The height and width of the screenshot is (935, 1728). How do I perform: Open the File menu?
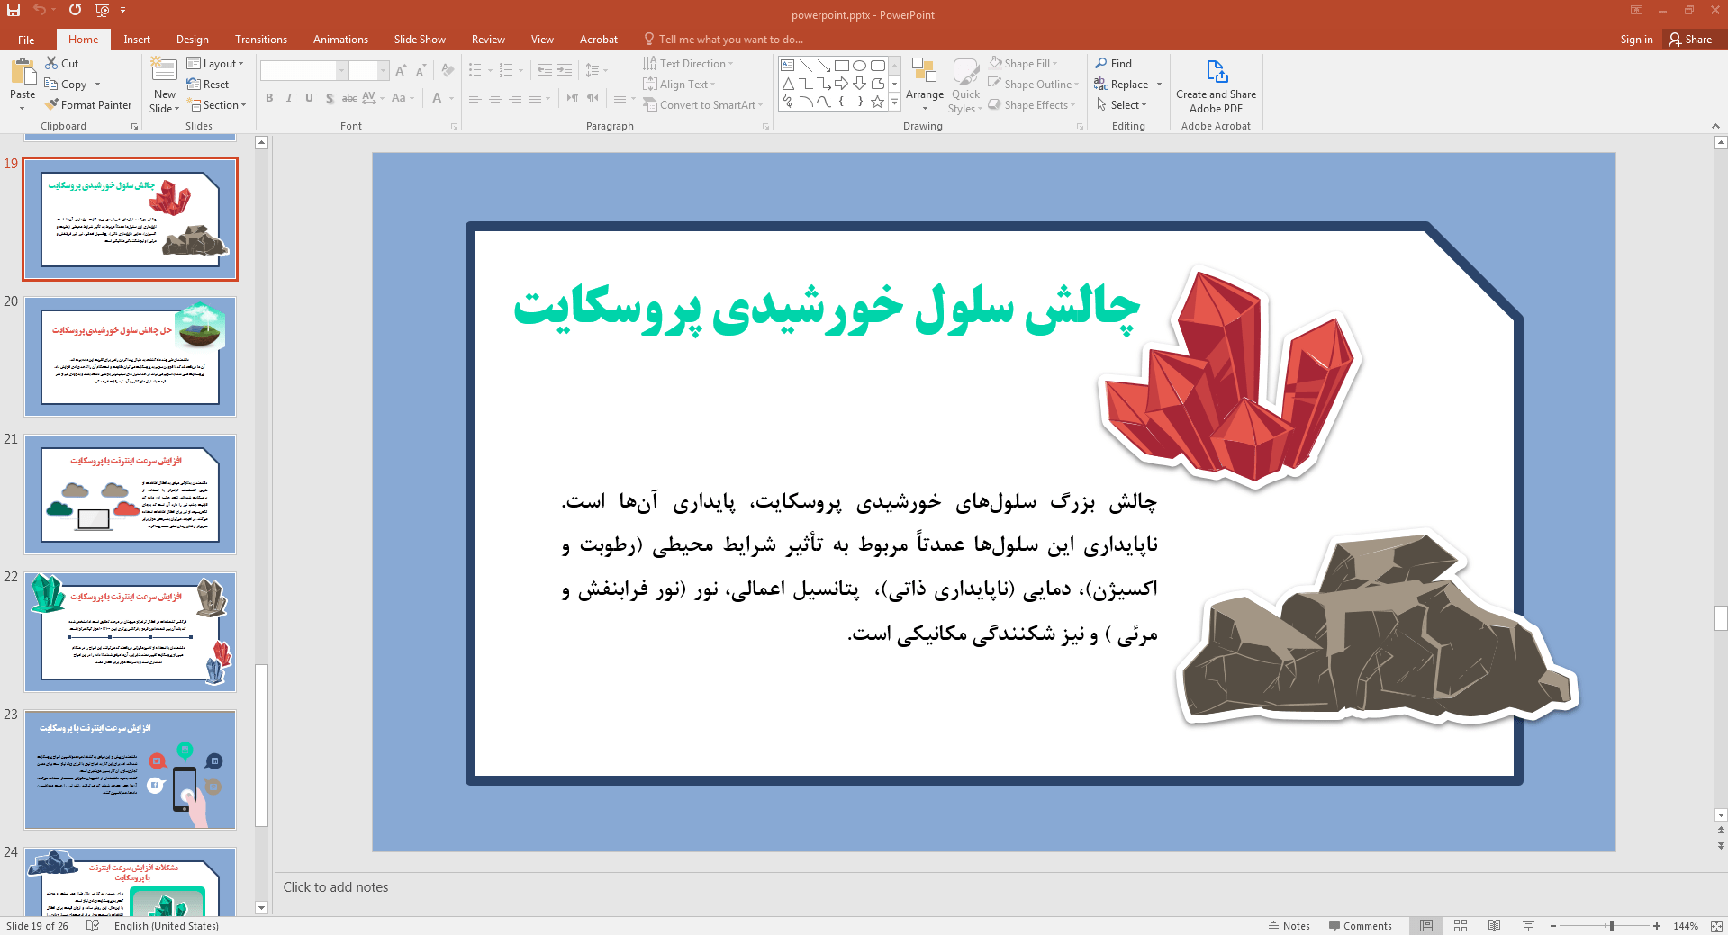[26, 40]
